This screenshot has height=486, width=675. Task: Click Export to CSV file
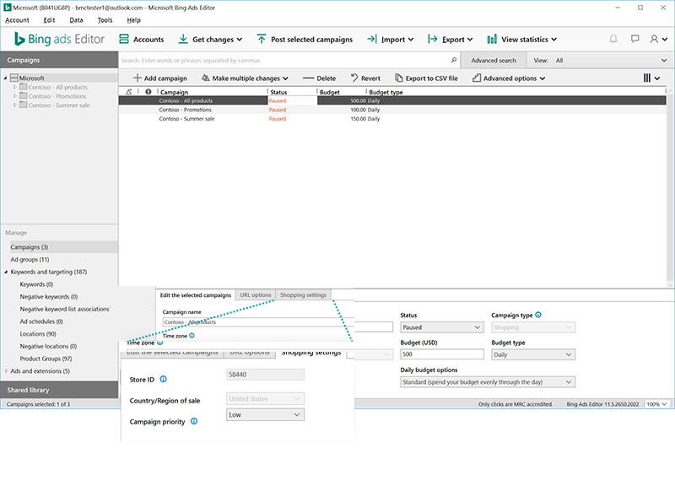[x=427, y=78]
